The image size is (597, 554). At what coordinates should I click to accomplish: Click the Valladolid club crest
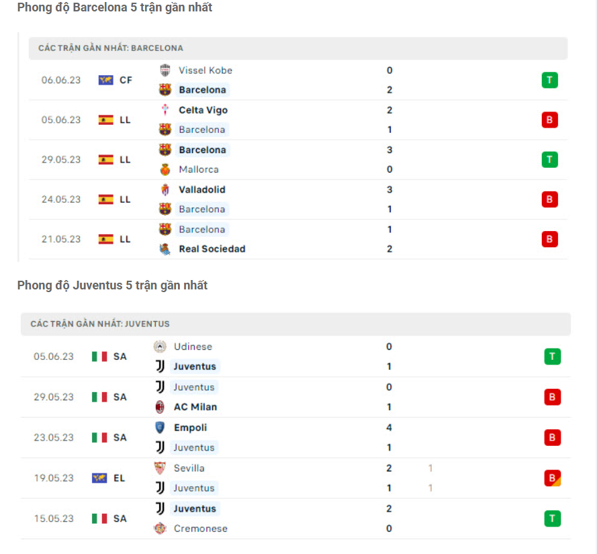coord(165,190)
